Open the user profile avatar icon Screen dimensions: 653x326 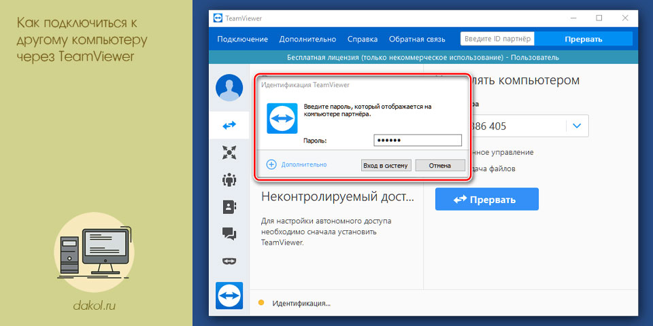(x=229, y=88)
